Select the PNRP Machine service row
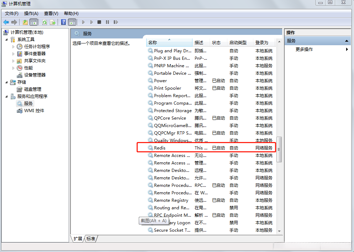Image resolution: width=354 pixels, height=252 pixels. point(211,65)
